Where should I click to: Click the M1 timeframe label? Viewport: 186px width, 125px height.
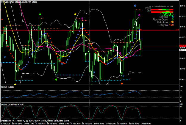pos(153,7)
